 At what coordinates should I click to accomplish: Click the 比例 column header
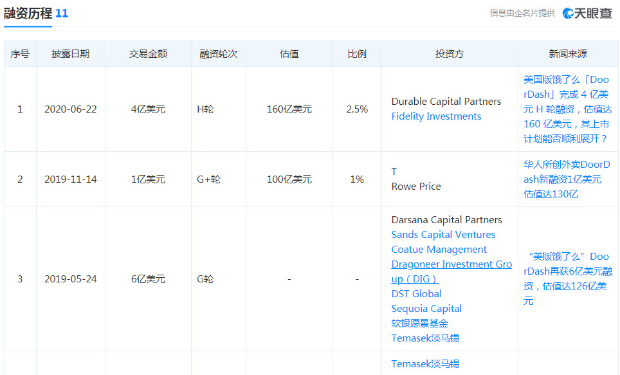click(x=357, y=54)
